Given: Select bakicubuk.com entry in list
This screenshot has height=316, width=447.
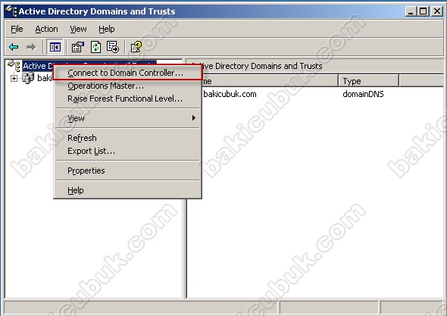Looking at the screenshot, I should (230, 94).
